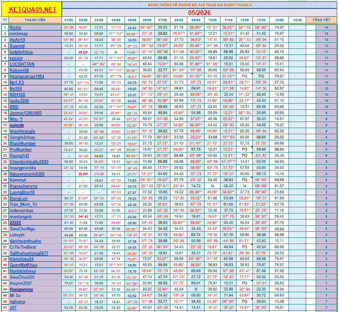Select the 01/05 date column header

point(69,20)
